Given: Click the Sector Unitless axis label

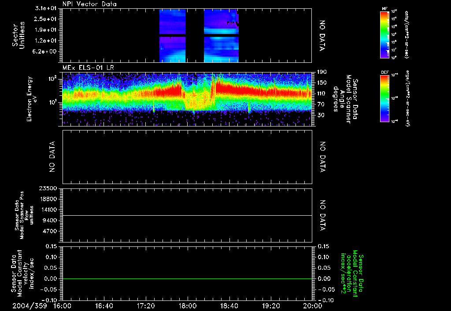Looking at the screenshot, I should pyautogui.click(x=18, y=35).
